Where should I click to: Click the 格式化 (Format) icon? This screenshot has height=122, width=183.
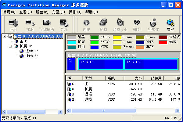(153, 23)
